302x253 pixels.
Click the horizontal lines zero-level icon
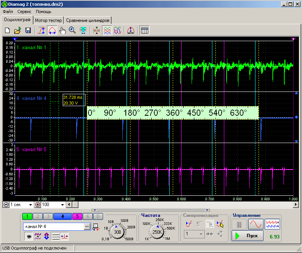[55, 236]
